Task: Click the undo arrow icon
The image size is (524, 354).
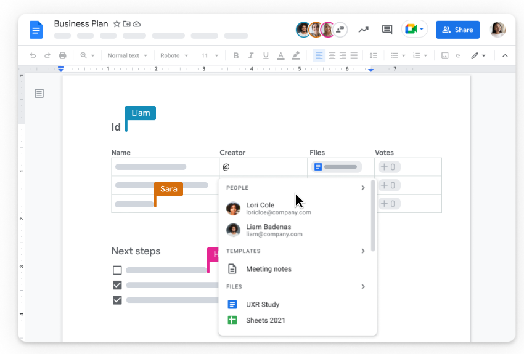Action: tap(33, 55)
